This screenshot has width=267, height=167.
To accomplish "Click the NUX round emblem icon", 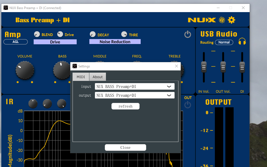I will click(222, 20).
